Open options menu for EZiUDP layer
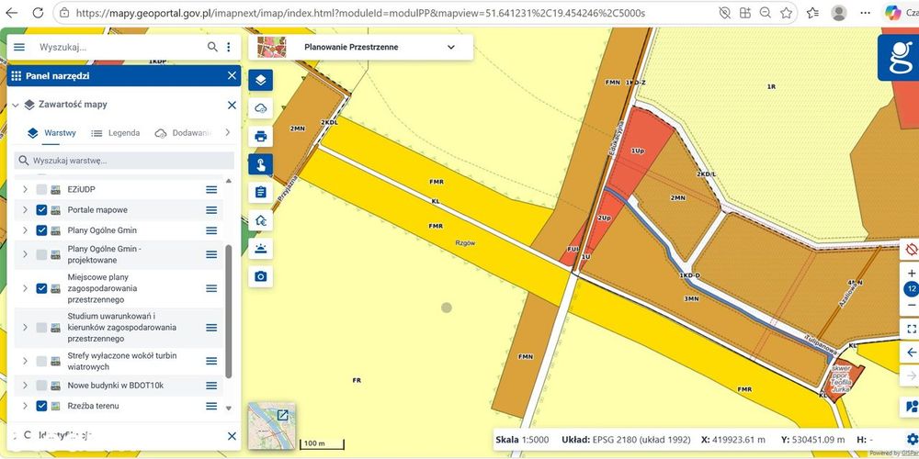Viewport: 919px width, 459px height. click(x=211, y=190)
